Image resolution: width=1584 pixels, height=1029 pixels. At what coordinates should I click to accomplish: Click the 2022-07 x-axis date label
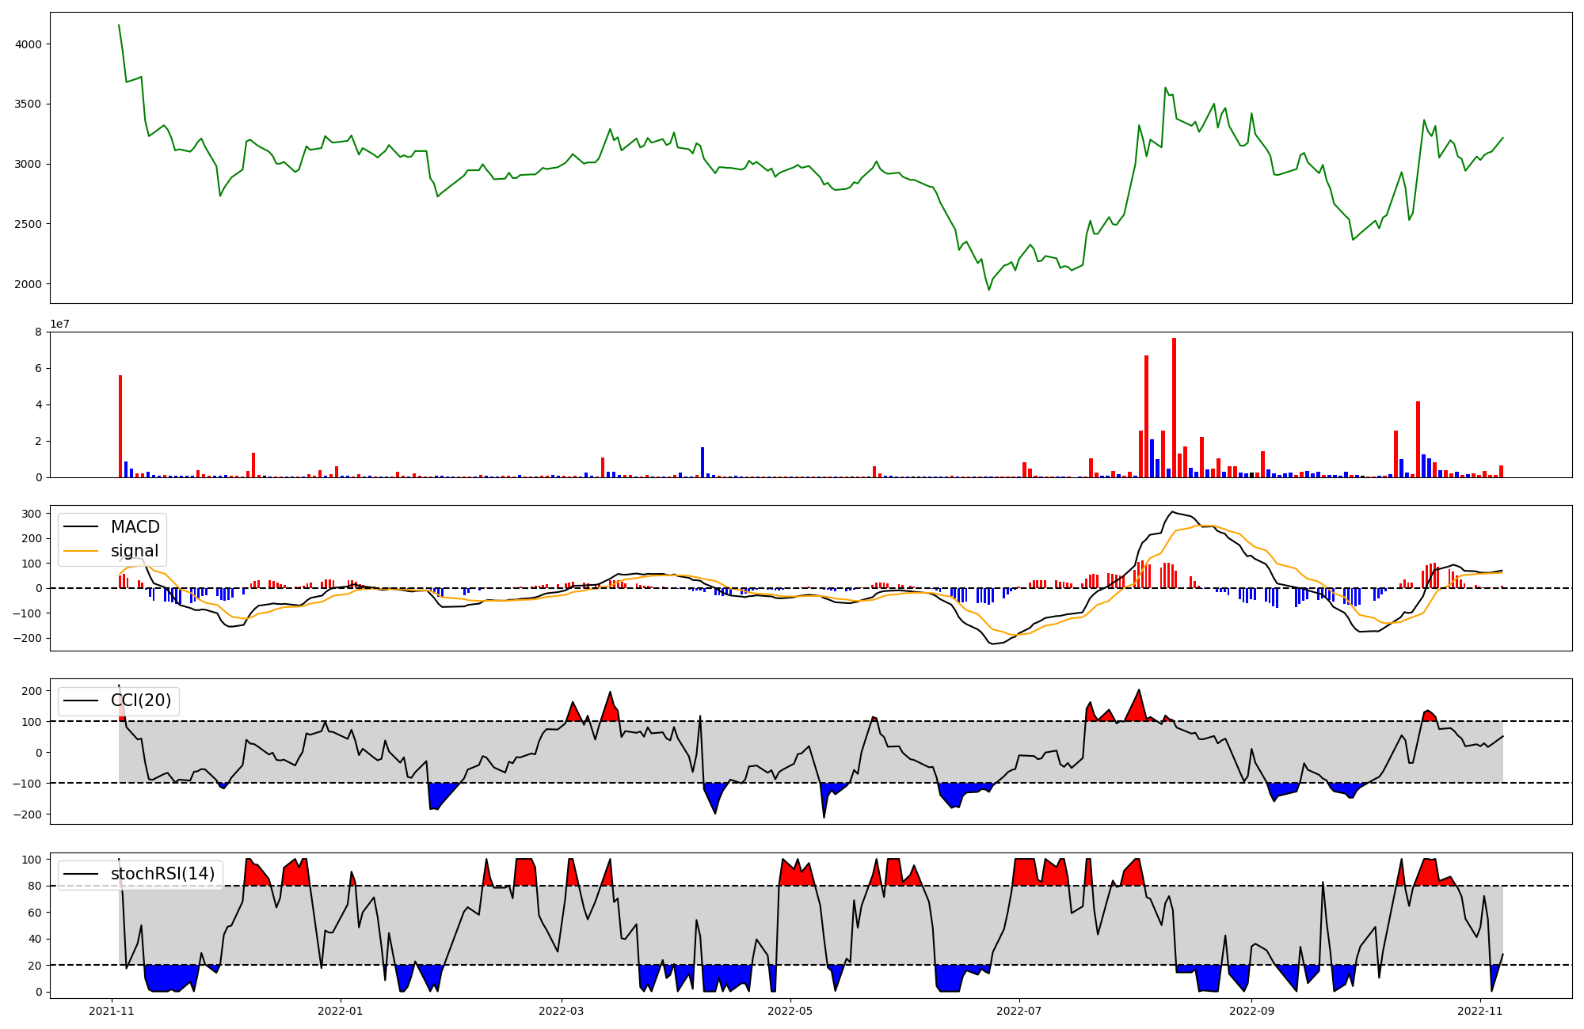[1019, 1010]
